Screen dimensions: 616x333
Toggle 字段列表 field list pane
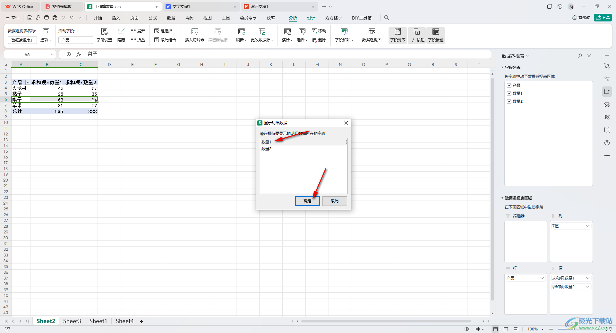pyautogui.click(x=398, y=35)
